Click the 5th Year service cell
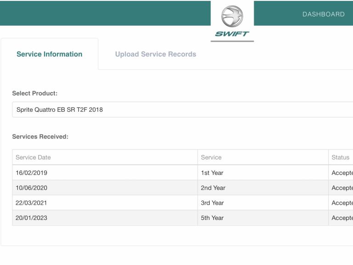 coord(213,218)
